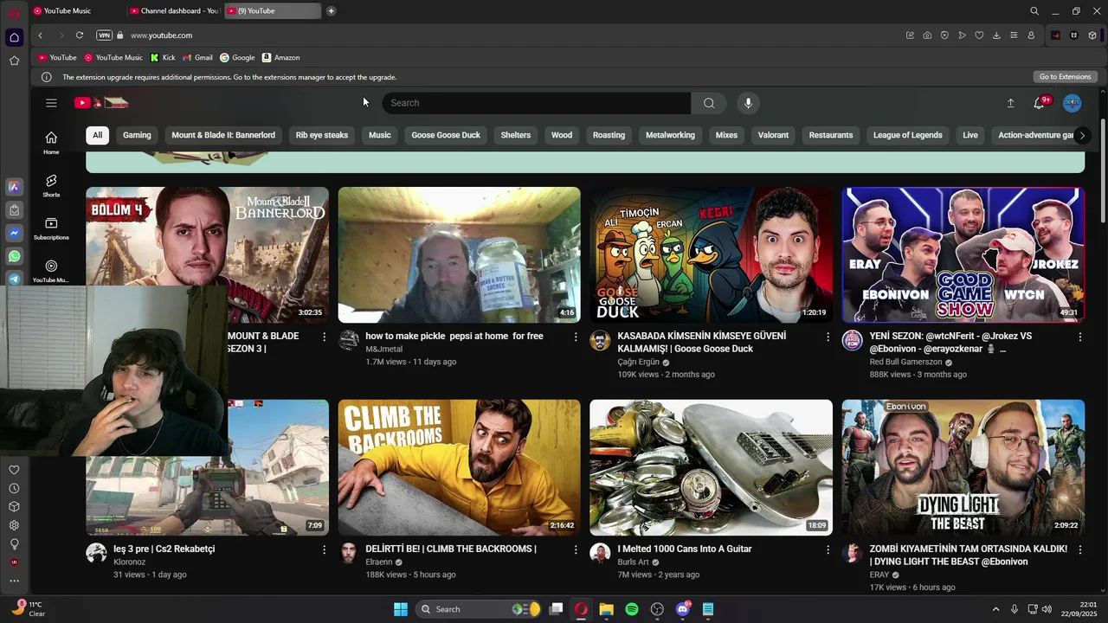Image resolution: width=1108 pixels, height=623 pixels.
Task: Open Amazon bookmark
Action: point(280,58)
